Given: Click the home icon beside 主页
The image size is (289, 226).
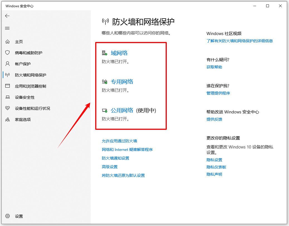Looking at the screenshot, I should click(x=7, y=42).
